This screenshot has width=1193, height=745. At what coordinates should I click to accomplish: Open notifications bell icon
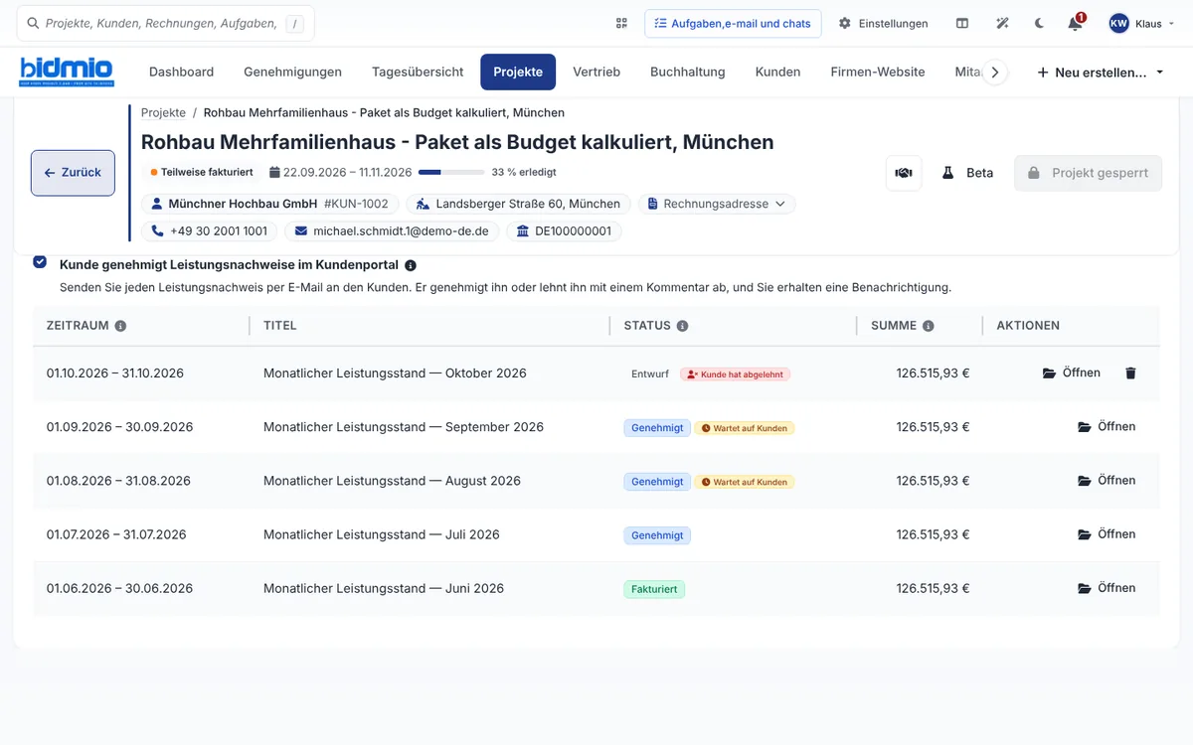pos(1075,23)
